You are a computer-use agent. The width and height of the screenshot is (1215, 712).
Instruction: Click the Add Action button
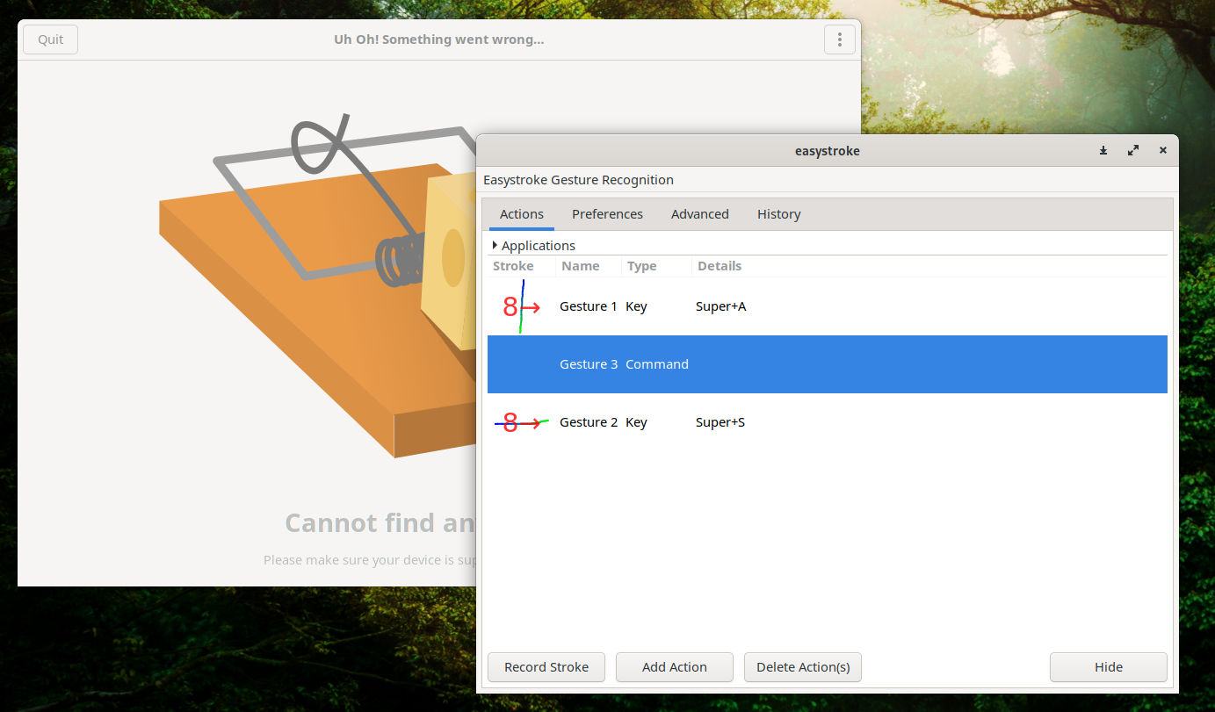[675, 667]
